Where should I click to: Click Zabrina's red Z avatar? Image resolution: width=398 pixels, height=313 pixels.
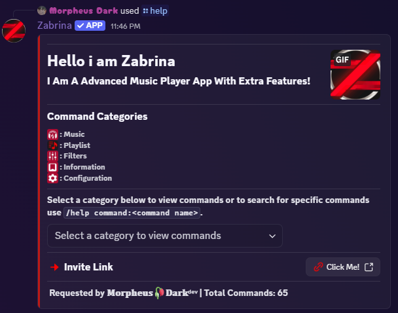(14, 30)
